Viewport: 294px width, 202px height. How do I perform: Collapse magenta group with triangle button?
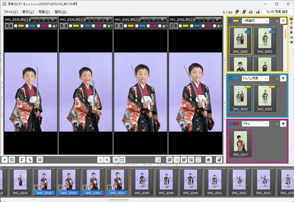point(283,124)
